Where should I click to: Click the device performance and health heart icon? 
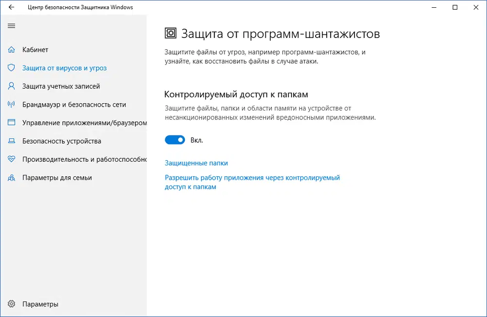pyautogui.click(x=11, y=159)
